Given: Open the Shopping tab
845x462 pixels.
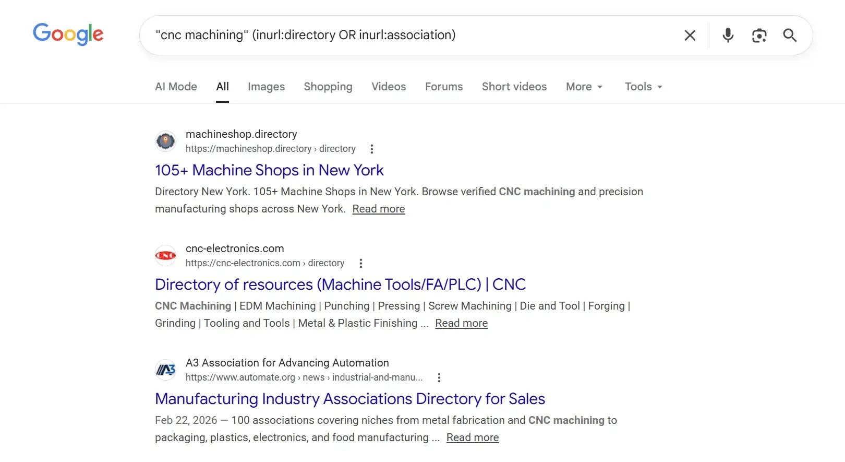Looking at the screenshot, I should click(x=328, y=87).
